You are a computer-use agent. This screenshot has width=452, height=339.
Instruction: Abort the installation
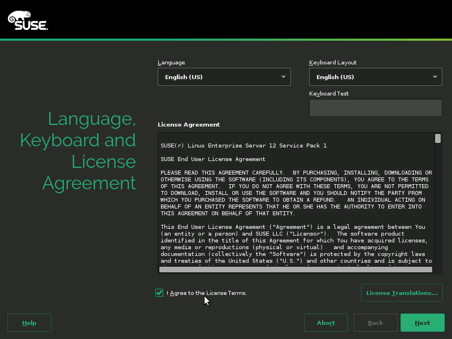tap(326, 323)
